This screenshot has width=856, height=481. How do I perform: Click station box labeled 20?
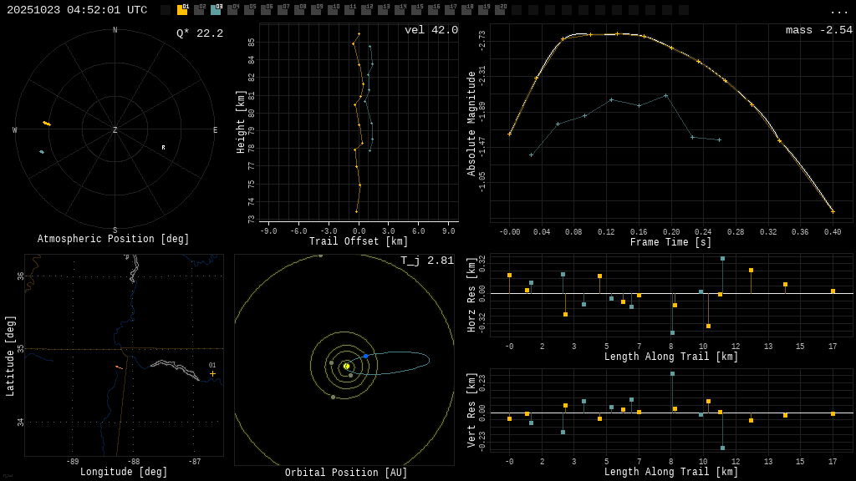coord(500,10)
